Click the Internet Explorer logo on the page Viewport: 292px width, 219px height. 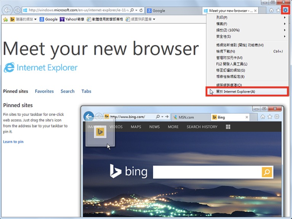(9, 67)
